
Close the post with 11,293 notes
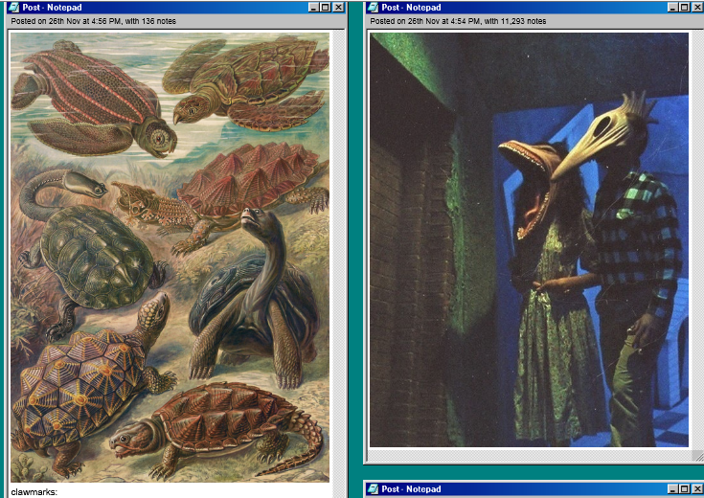click(x=697, y=8)
